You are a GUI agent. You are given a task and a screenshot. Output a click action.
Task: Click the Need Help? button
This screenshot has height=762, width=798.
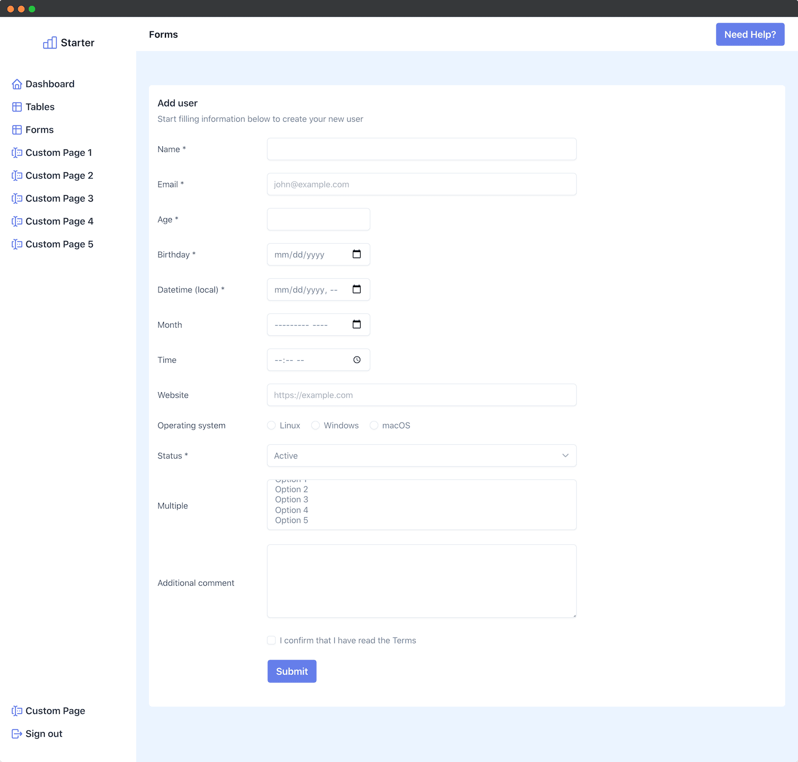click(750, 34)
